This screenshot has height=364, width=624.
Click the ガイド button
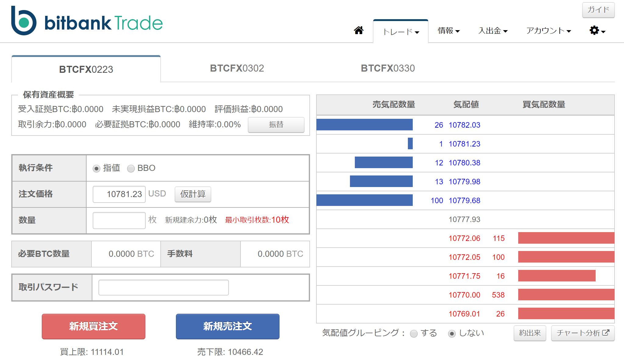pos(598,10)
